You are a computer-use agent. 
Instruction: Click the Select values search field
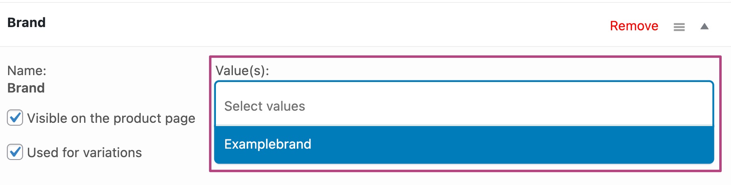tap(464, 106)
